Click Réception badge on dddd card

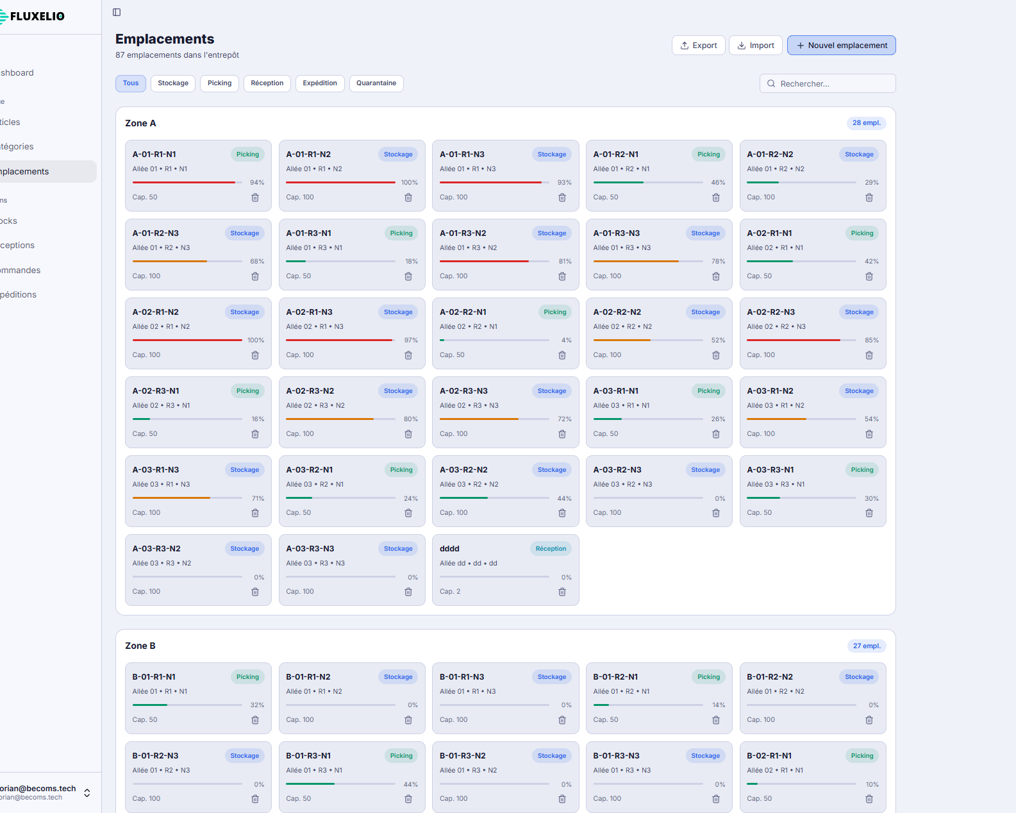click(551, 549)
